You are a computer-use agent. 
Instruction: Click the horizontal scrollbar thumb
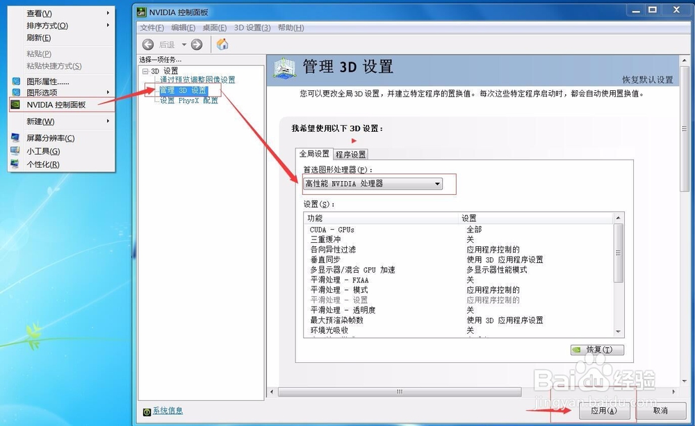coord(400,392)
